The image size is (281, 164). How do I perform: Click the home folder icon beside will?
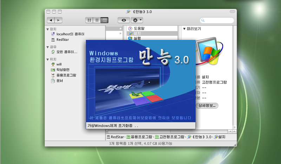(53, 64)
